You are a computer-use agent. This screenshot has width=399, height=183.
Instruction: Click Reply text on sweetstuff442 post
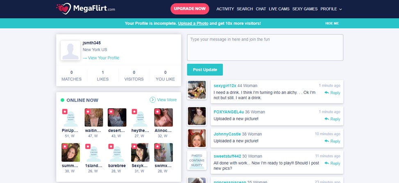click(x=335, y=163)
